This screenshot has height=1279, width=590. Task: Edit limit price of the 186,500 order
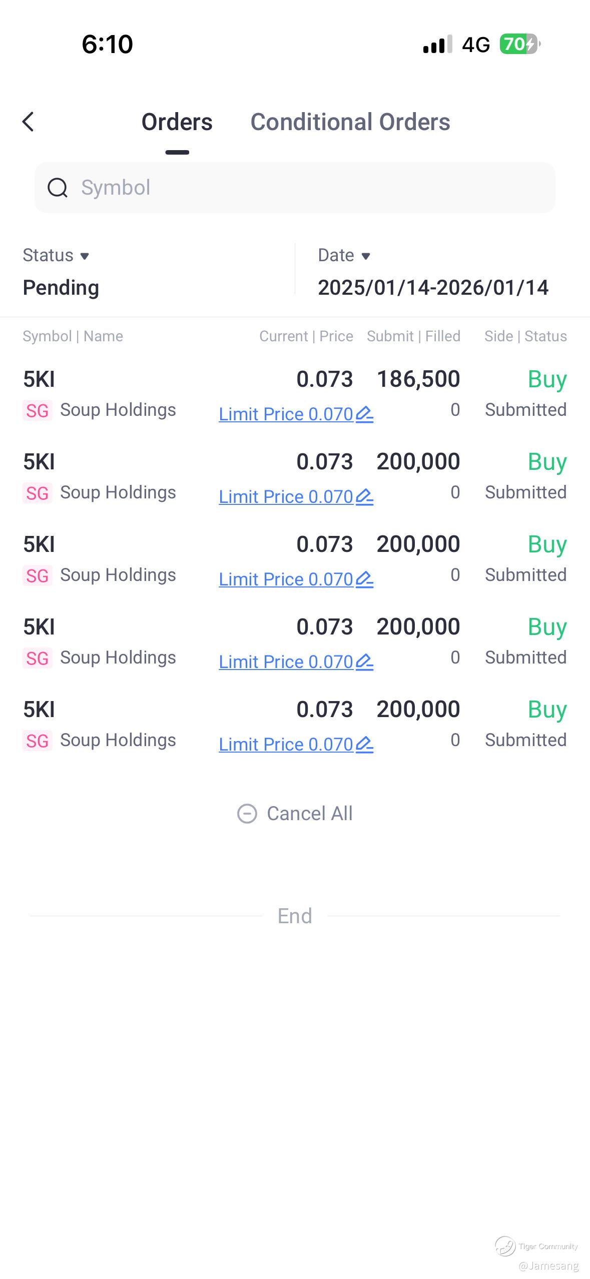pyautogui.click(x=364, y=414)
